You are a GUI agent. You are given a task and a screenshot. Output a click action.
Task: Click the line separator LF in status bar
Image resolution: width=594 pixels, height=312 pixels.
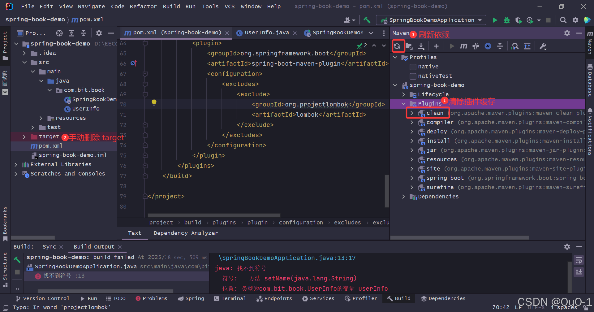coord(519,307)
